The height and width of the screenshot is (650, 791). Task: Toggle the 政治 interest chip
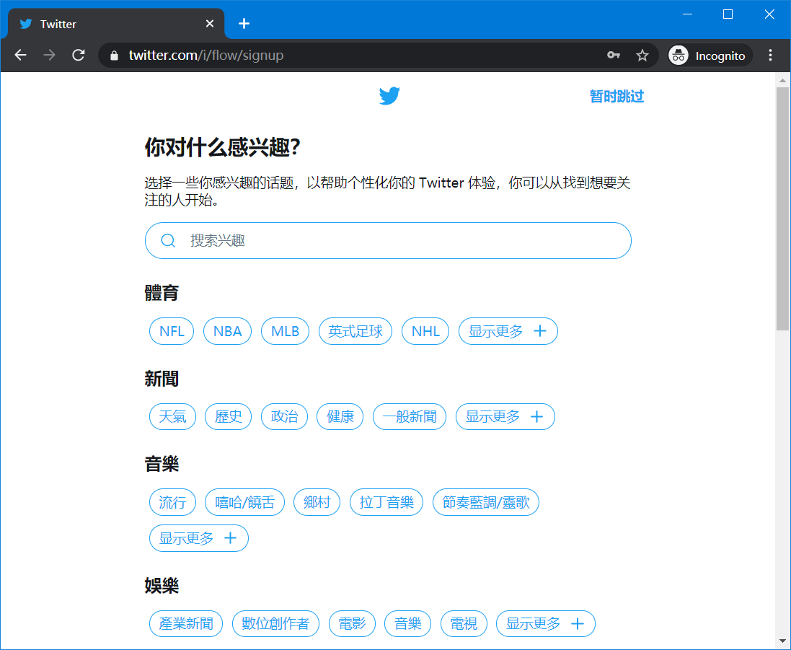(285, 416)
